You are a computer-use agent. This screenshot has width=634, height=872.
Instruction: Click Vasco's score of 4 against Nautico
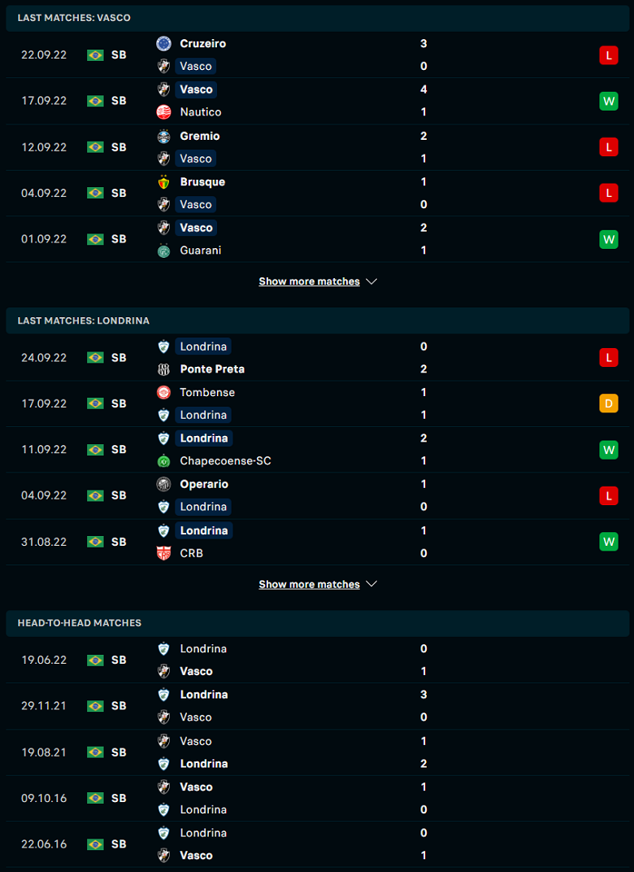423,89
